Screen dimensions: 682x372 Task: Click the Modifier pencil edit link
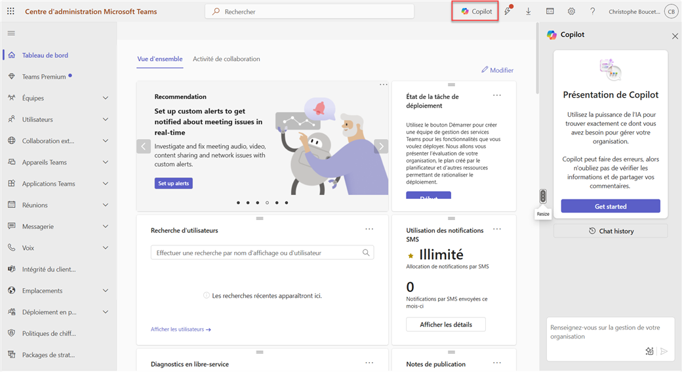coord(498,70)
